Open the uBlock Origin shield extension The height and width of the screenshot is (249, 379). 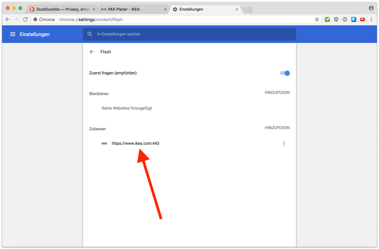pos(336,20)
